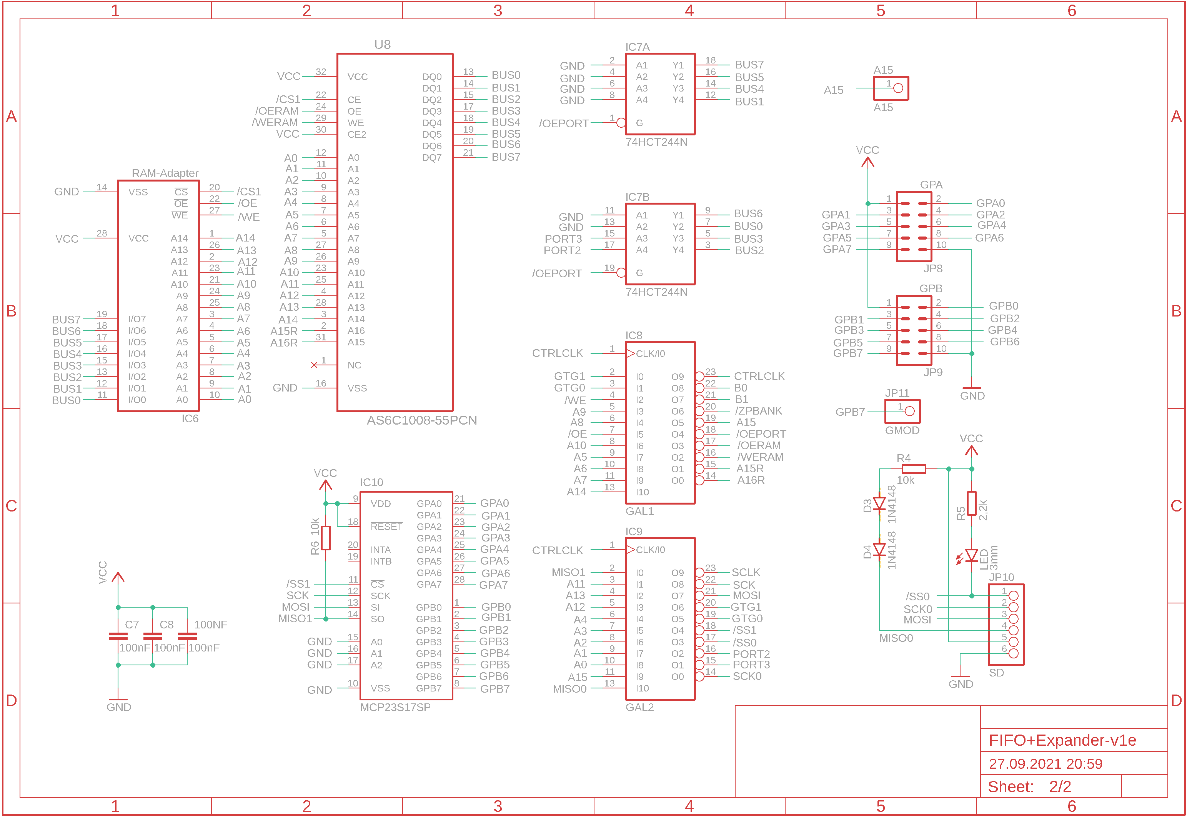Click the 74HCT244N value under IC7A

[657, 142]
